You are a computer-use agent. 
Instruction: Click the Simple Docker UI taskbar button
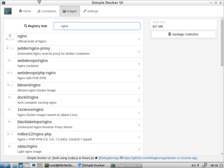click(127, 165)
